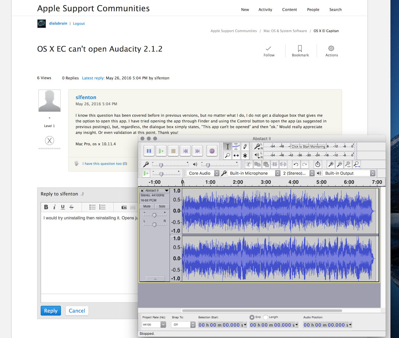This screenshot has width=399, height=338.
Task: Open the Snap To dropdown
Action: [x=183, y=325]
